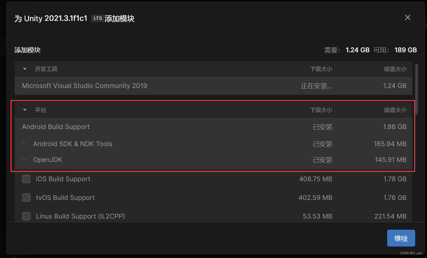Click the 添加模块 heading label
Image resolution: width=427 pixels, height=258 pixels.
tap(27, 50)
